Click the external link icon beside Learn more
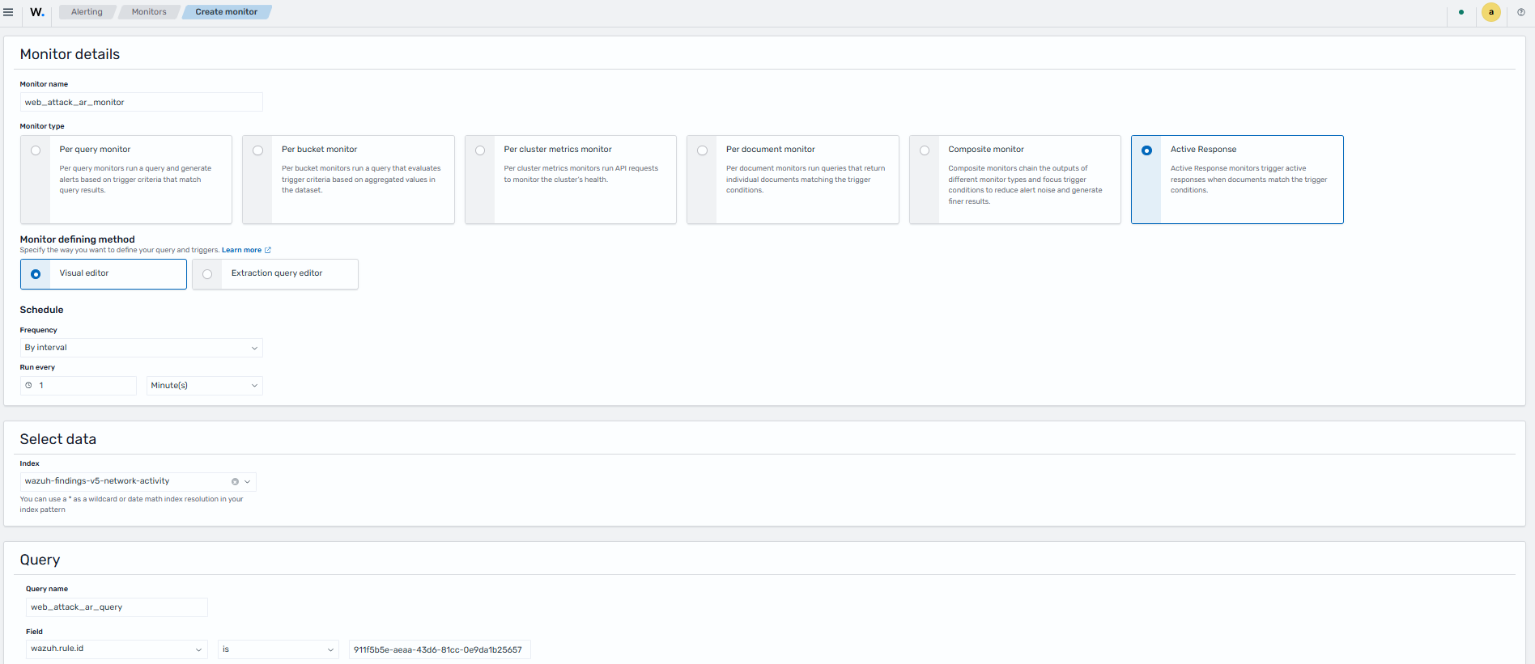Screen dimensions: 1535x664 click(268, 250)
